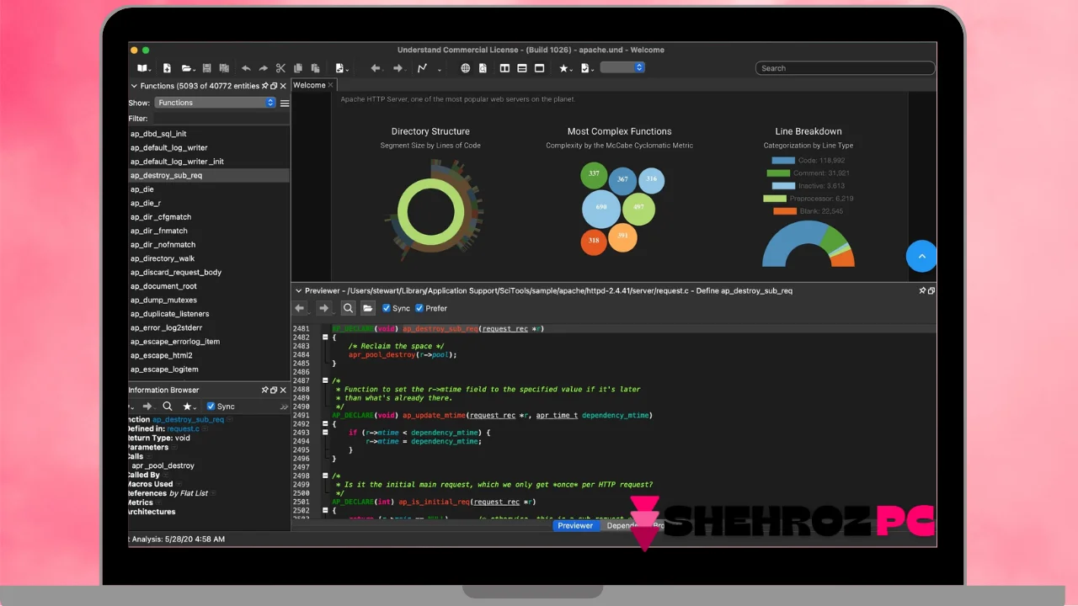
Task: Click the main toolbar Forward arrow
Action: (x=398, y=68)
